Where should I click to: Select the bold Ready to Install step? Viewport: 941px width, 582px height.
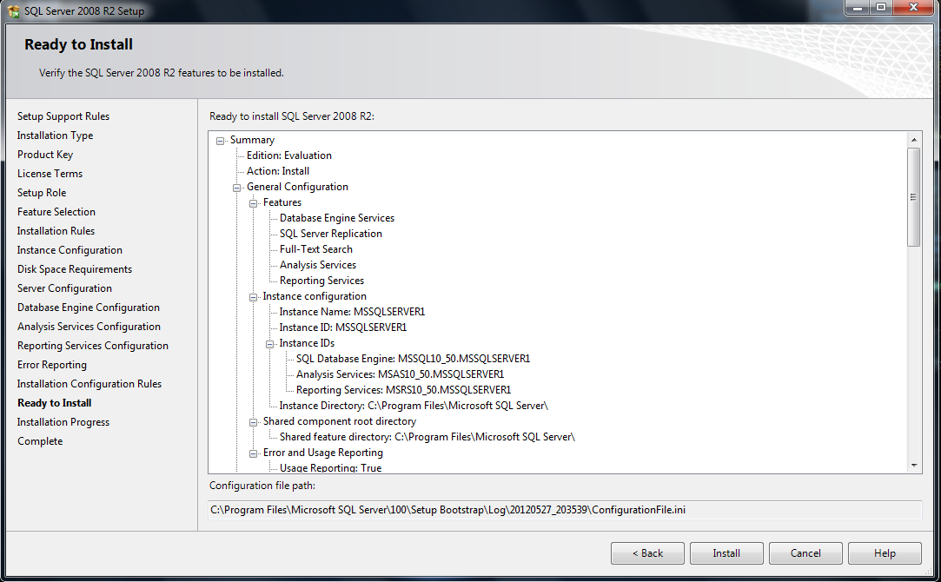[x=55, y=403]
